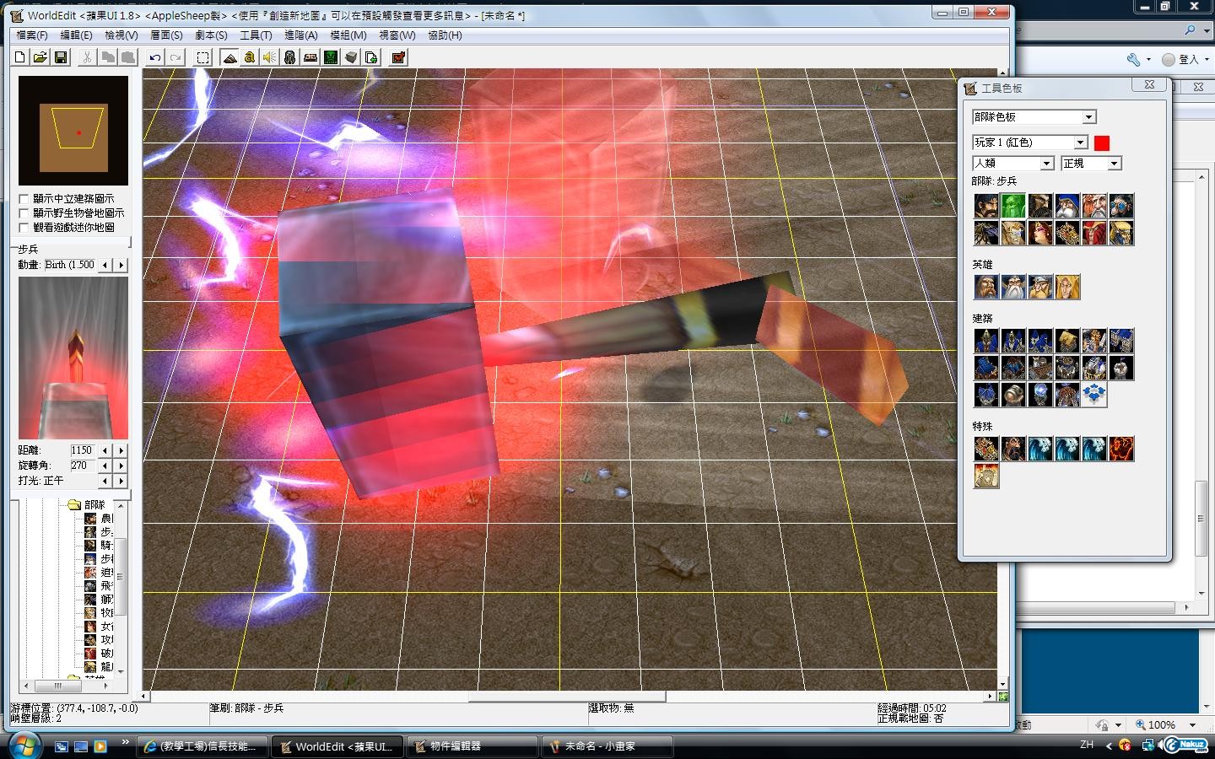Select the Peasant unit in the palette's first unit row

986,206
